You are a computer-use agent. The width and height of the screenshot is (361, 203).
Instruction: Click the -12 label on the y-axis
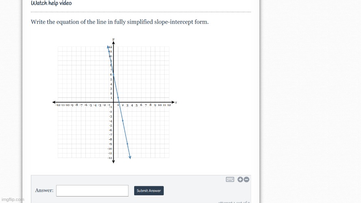point(110,158)
